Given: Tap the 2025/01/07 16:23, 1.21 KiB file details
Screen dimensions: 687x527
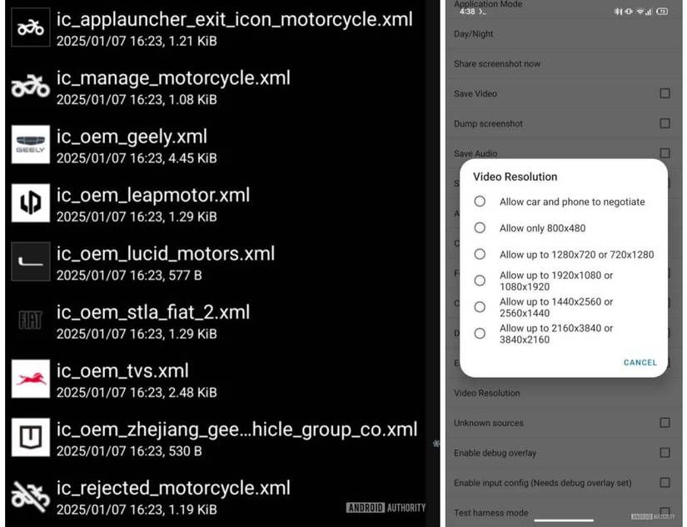Looking at the screenshot, I should click(137, 41).
